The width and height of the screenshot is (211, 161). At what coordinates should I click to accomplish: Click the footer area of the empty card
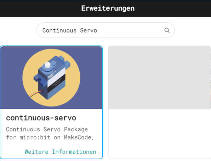(159, 151)
